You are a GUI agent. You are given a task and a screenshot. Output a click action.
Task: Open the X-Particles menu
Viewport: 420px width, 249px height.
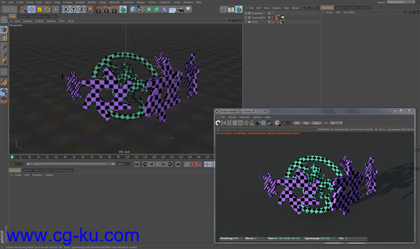165,2
